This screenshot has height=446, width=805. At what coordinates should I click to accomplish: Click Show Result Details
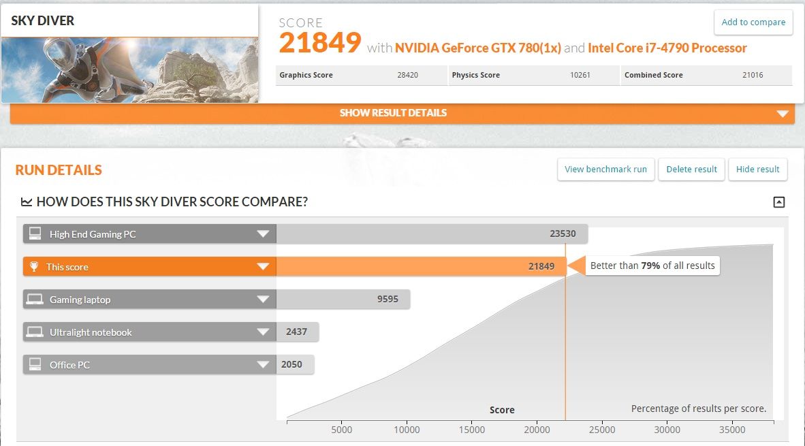pyautogui.click(x=393, y=113)
